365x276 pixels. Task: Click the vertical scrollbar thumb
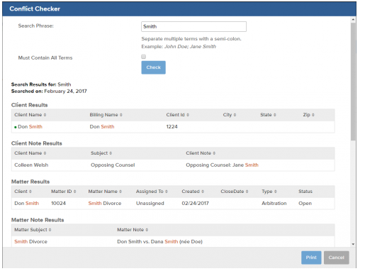click(353, 82)
